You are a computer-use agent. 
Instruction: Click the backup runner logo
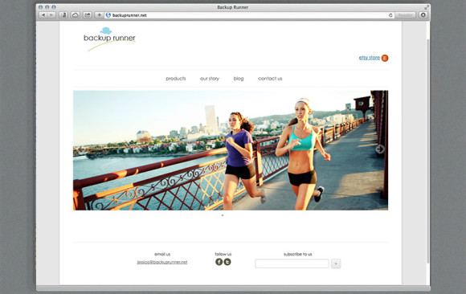click(x=109, y=39)
